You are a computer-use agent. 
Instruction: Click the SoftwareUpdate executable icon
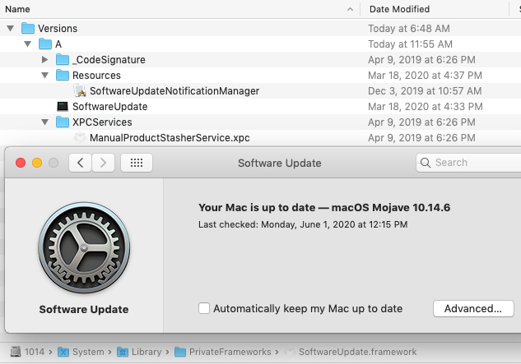point(62,106)
